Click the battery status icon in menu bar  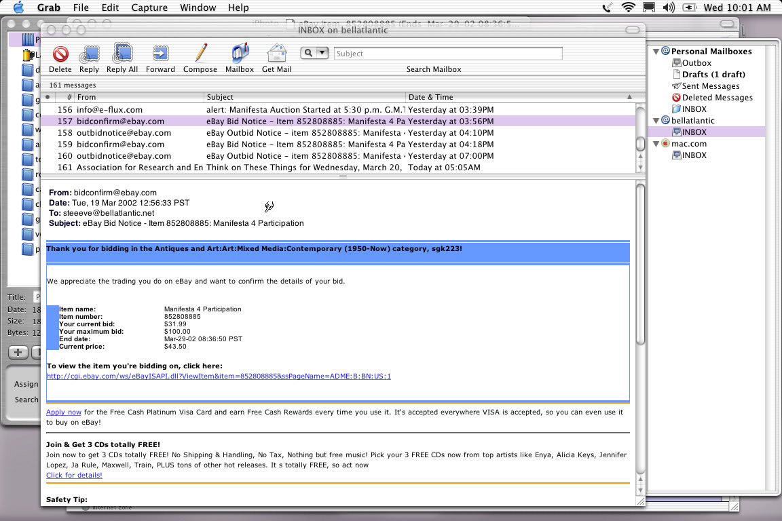pos(689,7)
